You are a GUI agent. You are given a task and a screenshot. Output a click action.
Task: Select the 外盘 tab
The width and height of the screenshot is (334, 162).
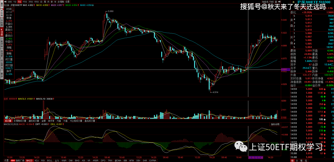click(65, 121)
